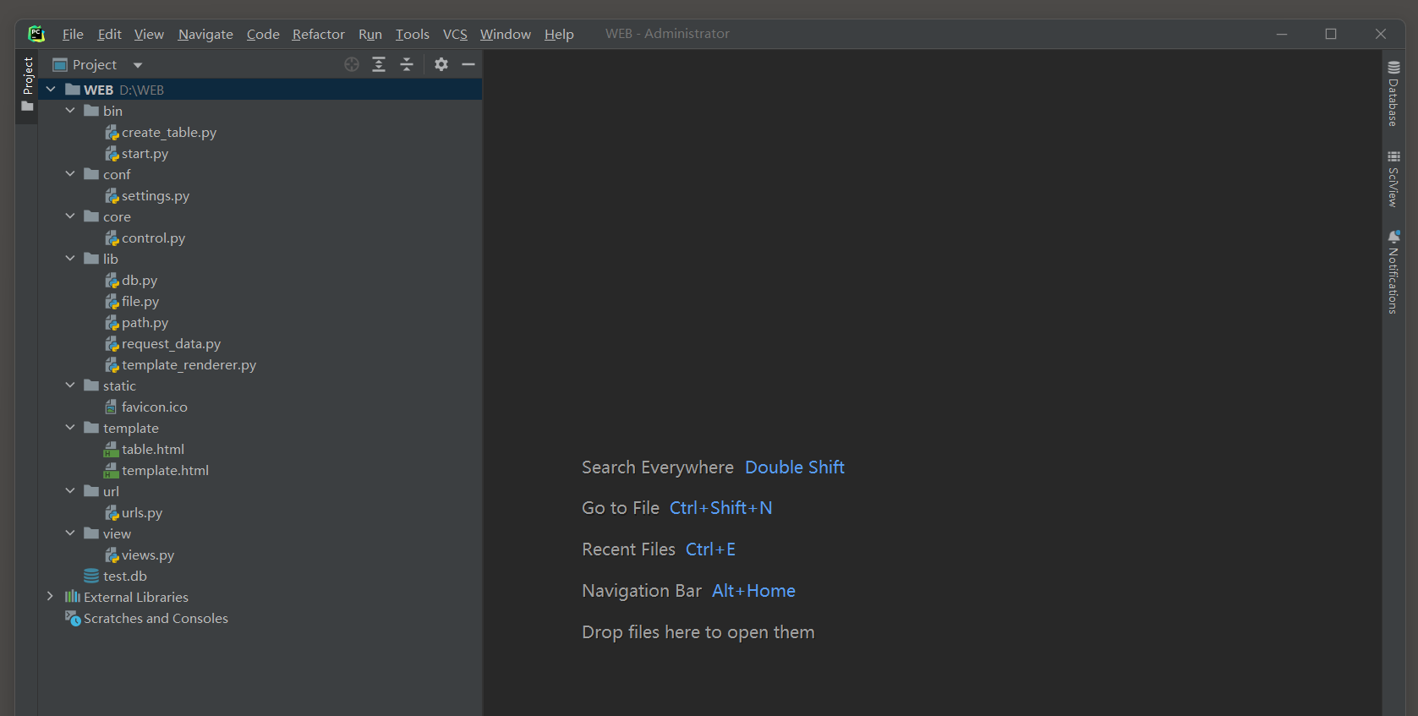Open the File menu
This screenshot has height=716, width=1418.
pos(73,34)
